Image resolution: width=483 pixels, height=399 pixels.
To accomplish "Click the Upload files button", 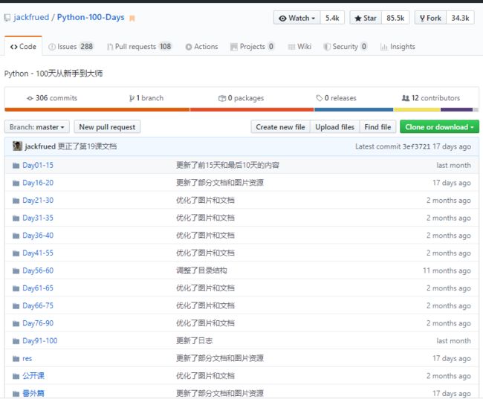I will (x=335, y=127).
